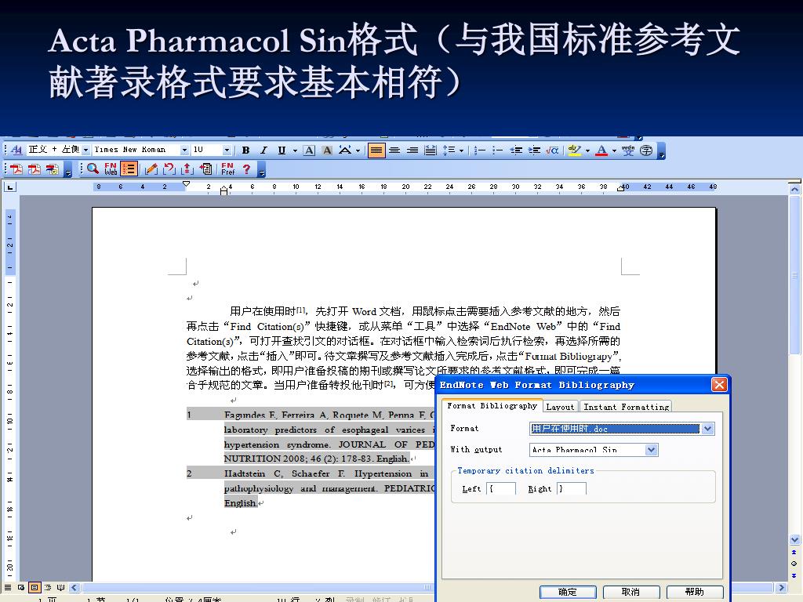Switch to Reading Layout view
Viewport: 803px width, 602px height.
61,587
